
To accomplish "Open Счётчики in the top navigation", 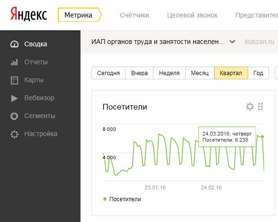I will [x=135, y=15].
